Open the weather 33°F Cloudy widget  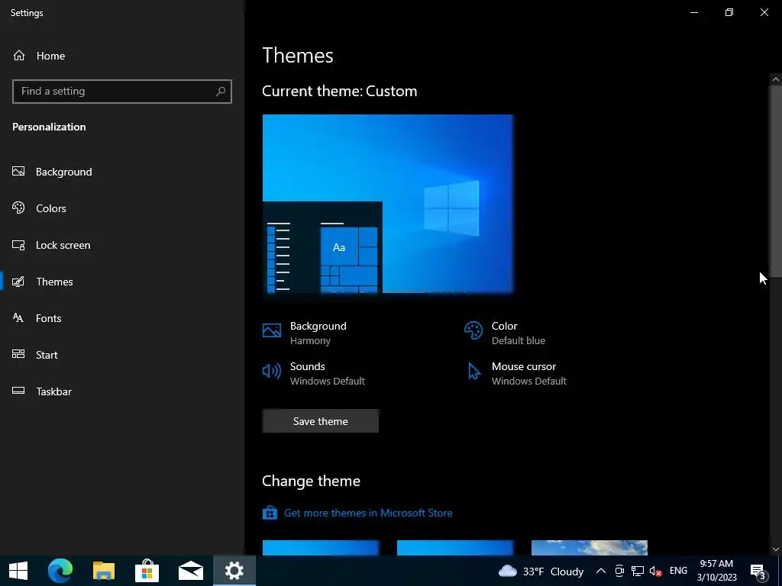541,571
